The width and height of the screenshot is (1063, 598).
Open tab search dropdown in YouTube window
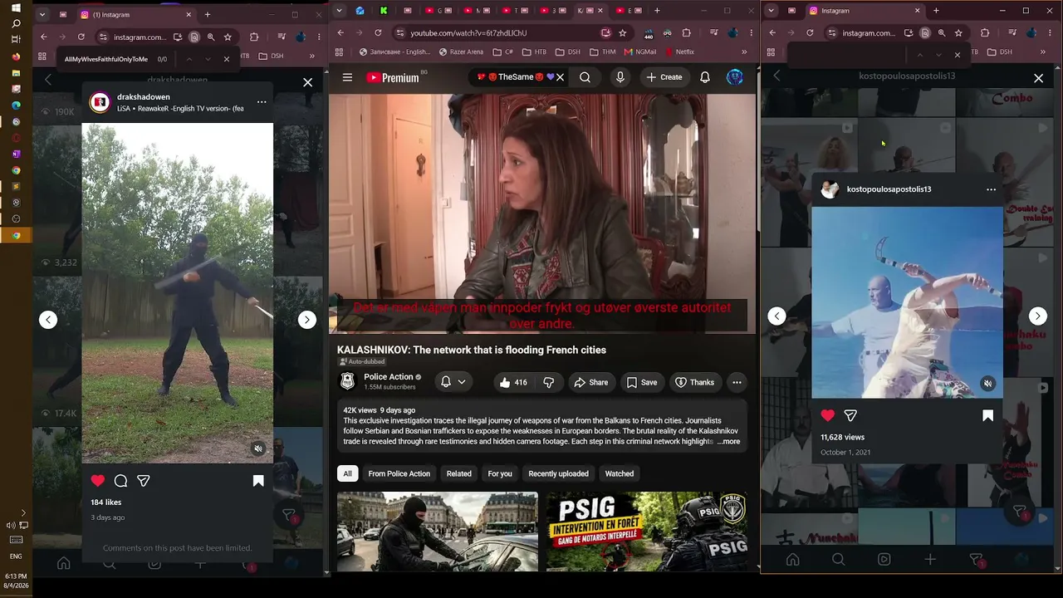pyautogui.click(x=340, y=11)
